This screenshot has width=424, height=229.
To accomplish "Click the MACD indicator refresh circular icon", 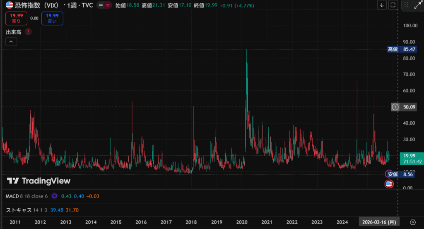I will point(54,196).
